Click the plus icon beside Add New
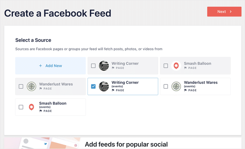245x149 pixels. pos(41,66)
